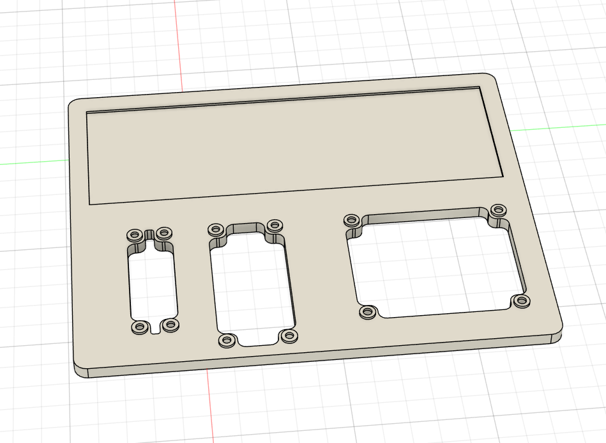Select the lower-left screw hole of narrow left cutout
Screen dimensions: 606x443
tap(140, 327)
